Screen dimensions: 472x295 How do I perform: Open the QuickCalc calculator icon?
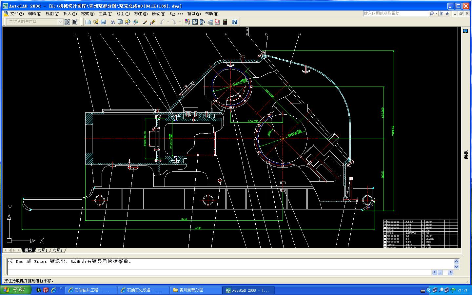coord(225,22)
